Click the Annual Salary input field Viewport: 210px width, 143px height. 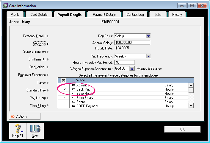point(132,43)
